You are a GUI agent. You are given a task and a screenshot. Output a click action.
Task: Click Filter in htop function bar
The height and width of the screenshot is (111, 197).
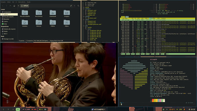(x=138, y=54)
